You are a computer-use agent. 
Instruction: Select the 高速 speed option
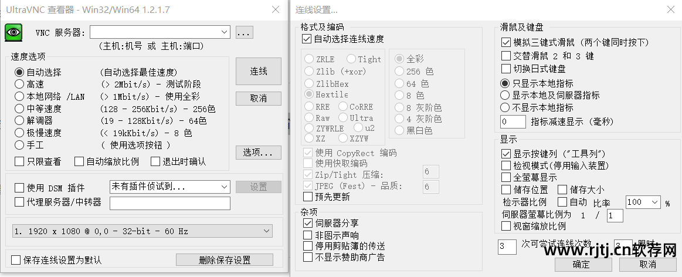point(19,84)
